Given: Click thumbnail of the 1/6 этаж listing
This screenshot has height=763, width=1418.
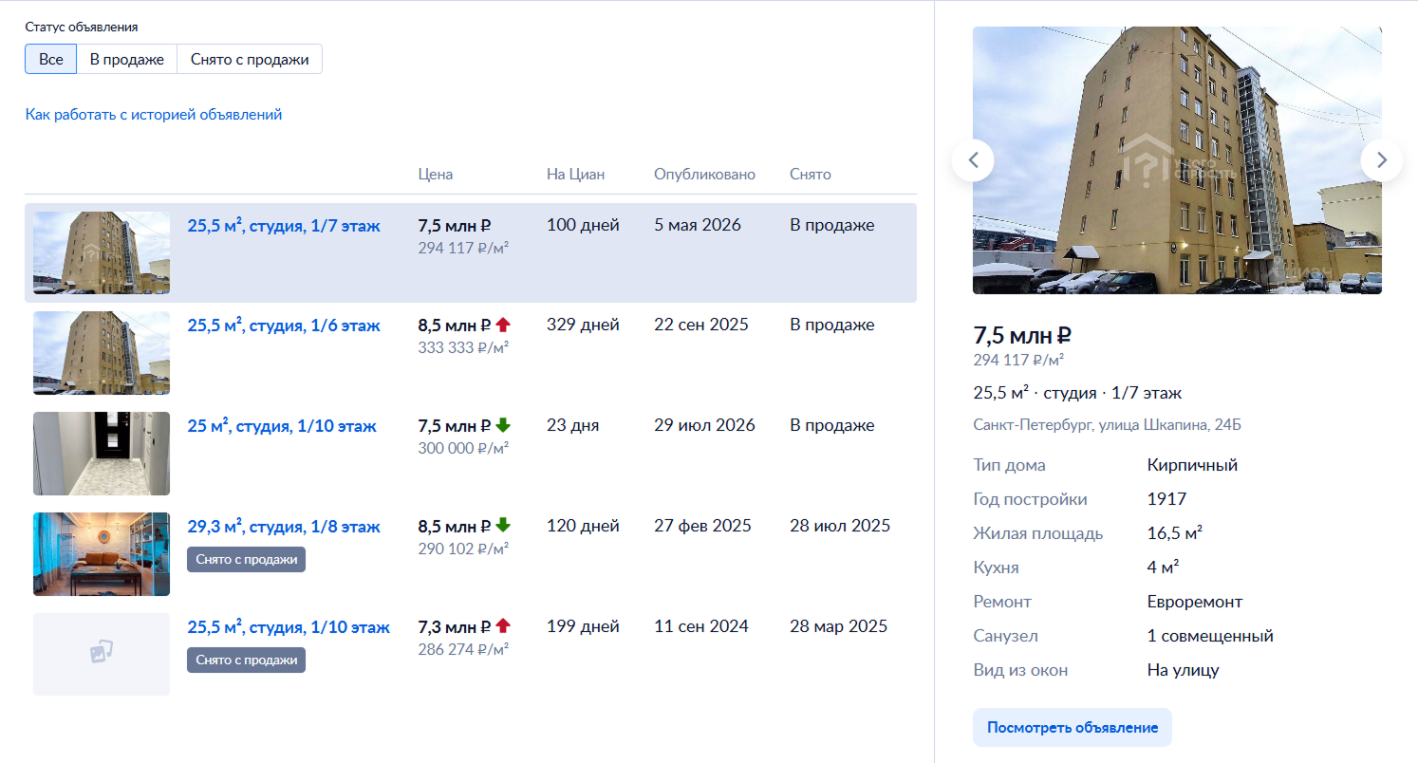Looking at the screenshot, I should point(102,353).
